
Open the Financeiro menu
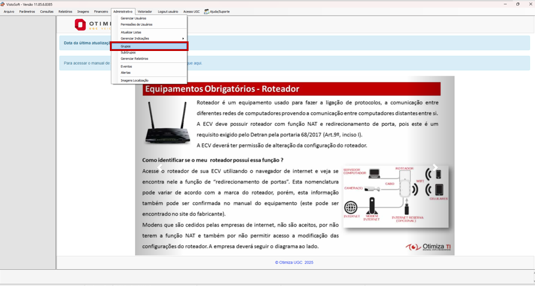pos(101,11)
